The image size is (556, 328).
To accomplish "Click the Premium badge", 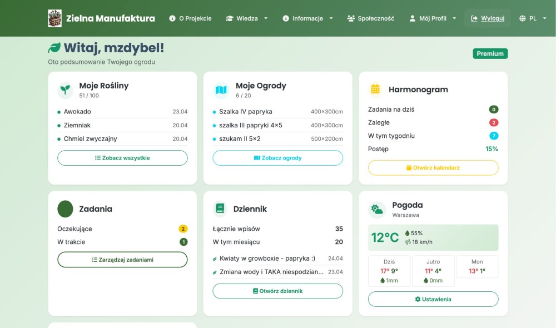I will click(x=490, y=53).
